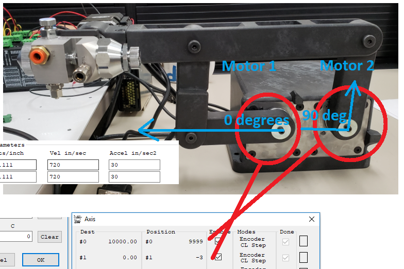Viewport: 404px width, 269px height.
Task: Select axis #0 Dest value 10000.00
Action: click(x=122, y=242)
